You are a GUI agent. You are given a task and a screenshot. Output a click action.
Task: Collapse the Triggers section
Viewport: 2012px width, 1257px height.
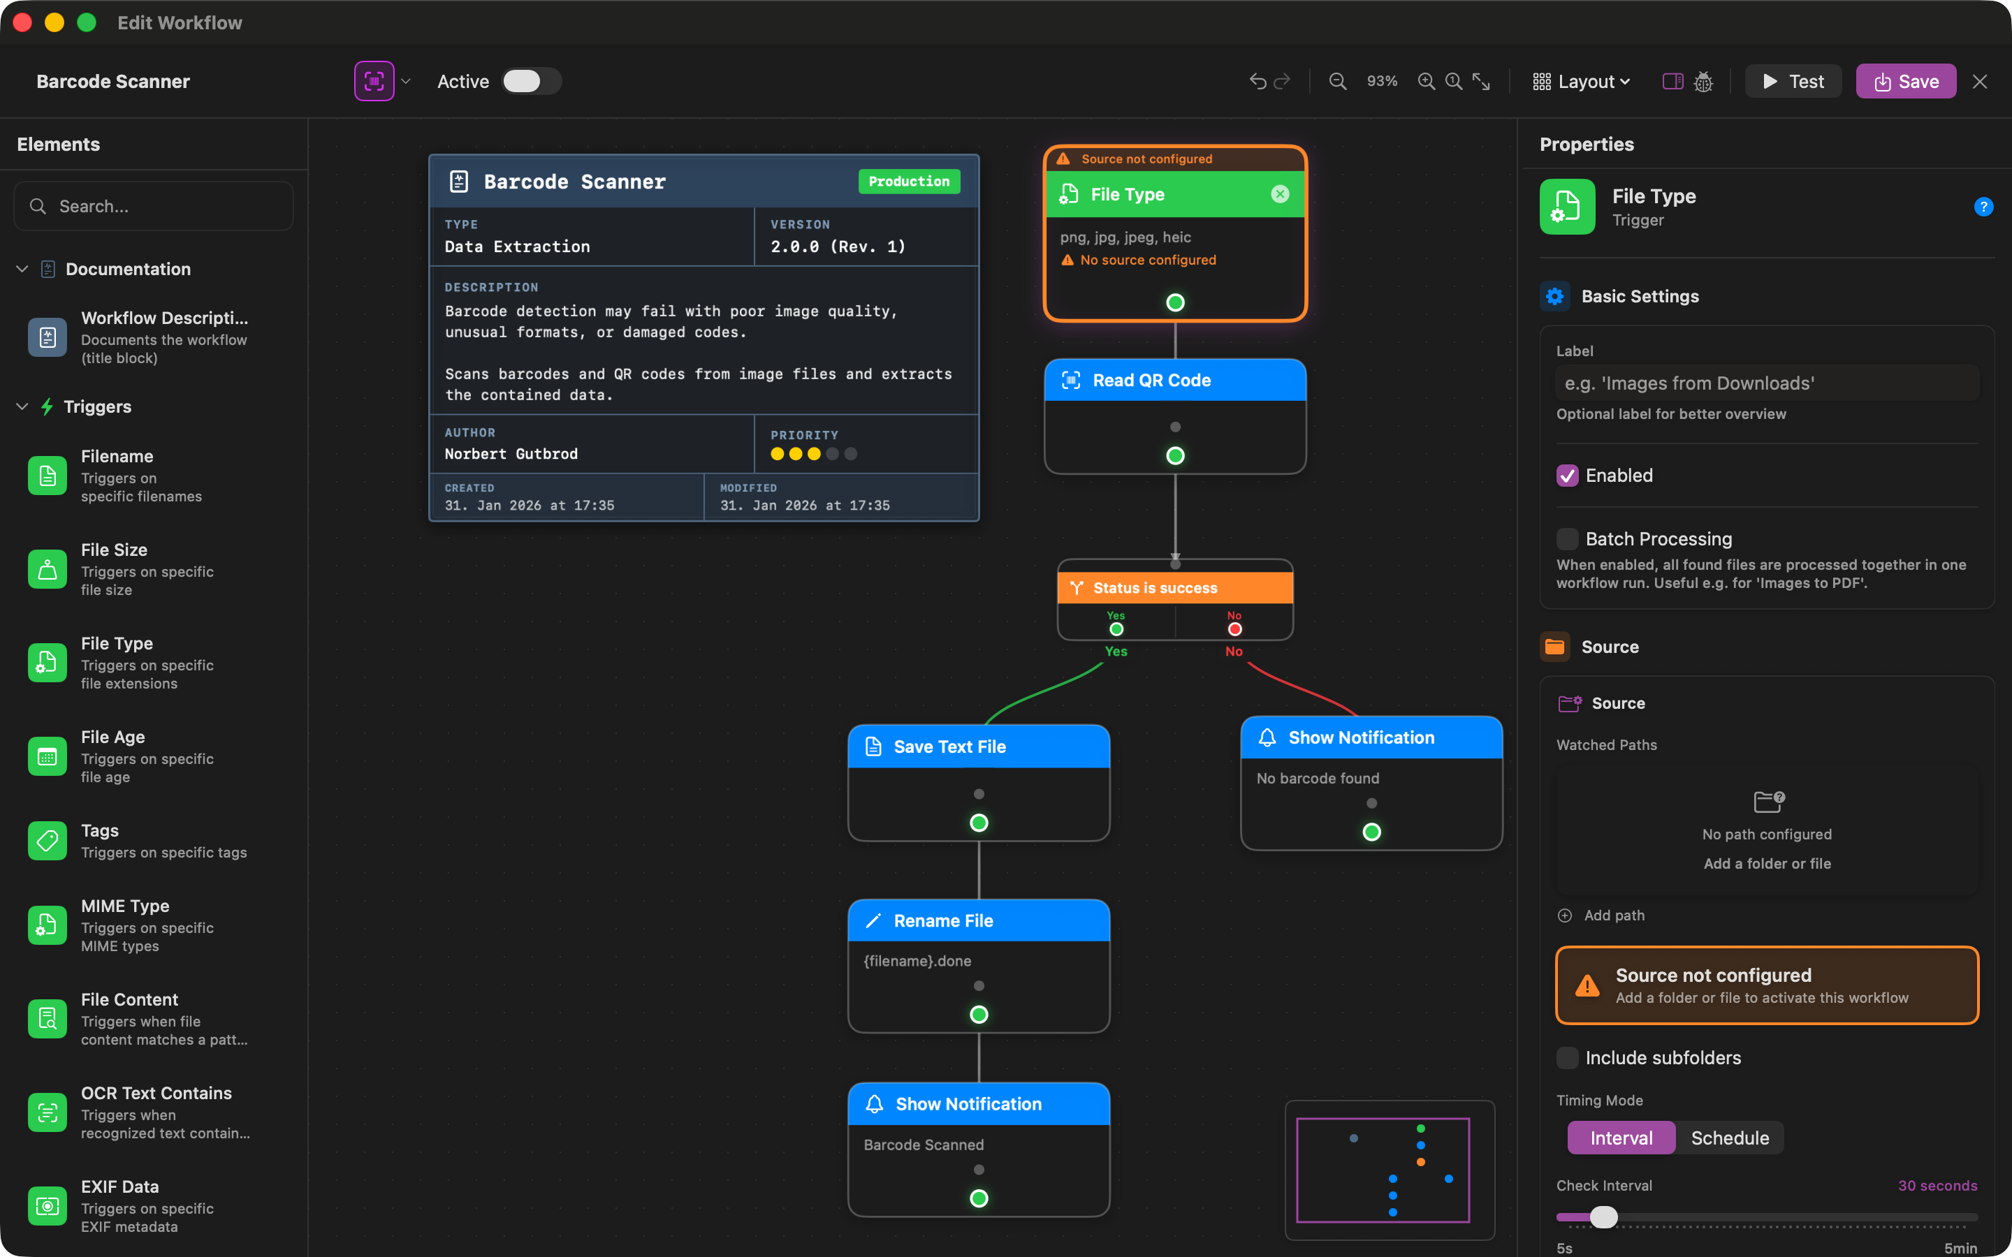point(22,406)
